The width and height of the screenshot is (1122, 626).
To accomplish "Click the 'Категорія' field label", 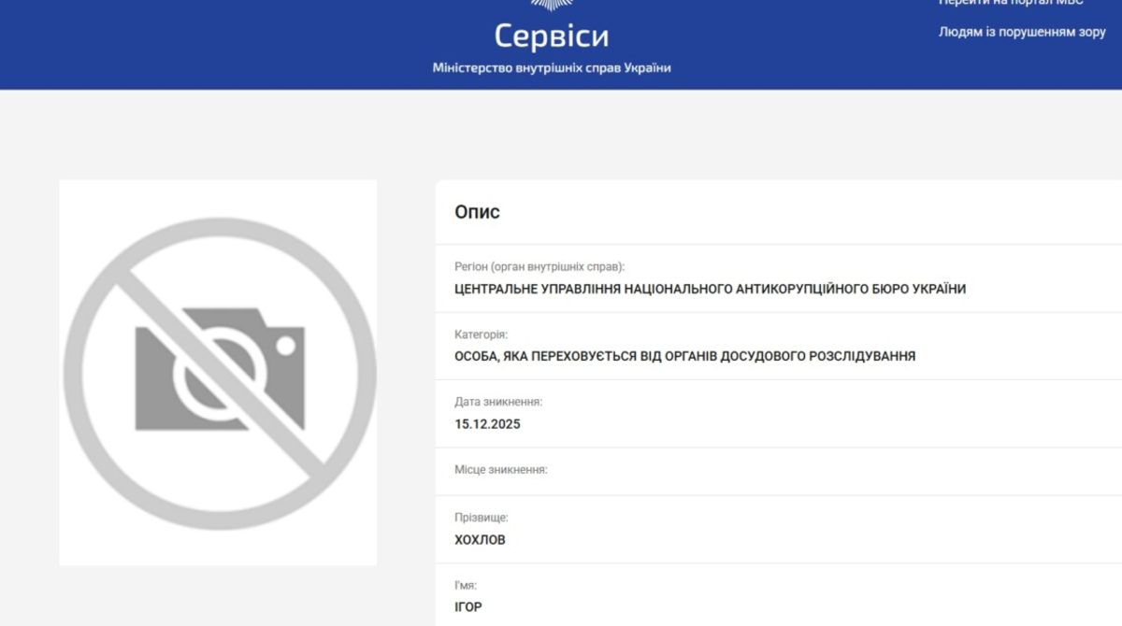I will click(x=481, y=334).
